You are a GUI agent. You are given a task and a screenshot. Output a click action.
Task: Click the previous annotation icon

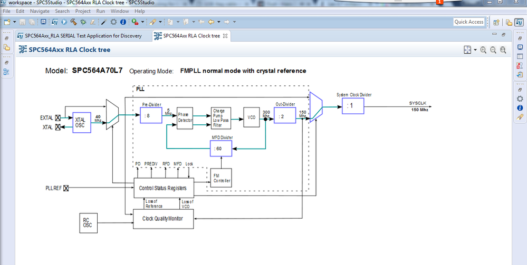tap(186, 22)
